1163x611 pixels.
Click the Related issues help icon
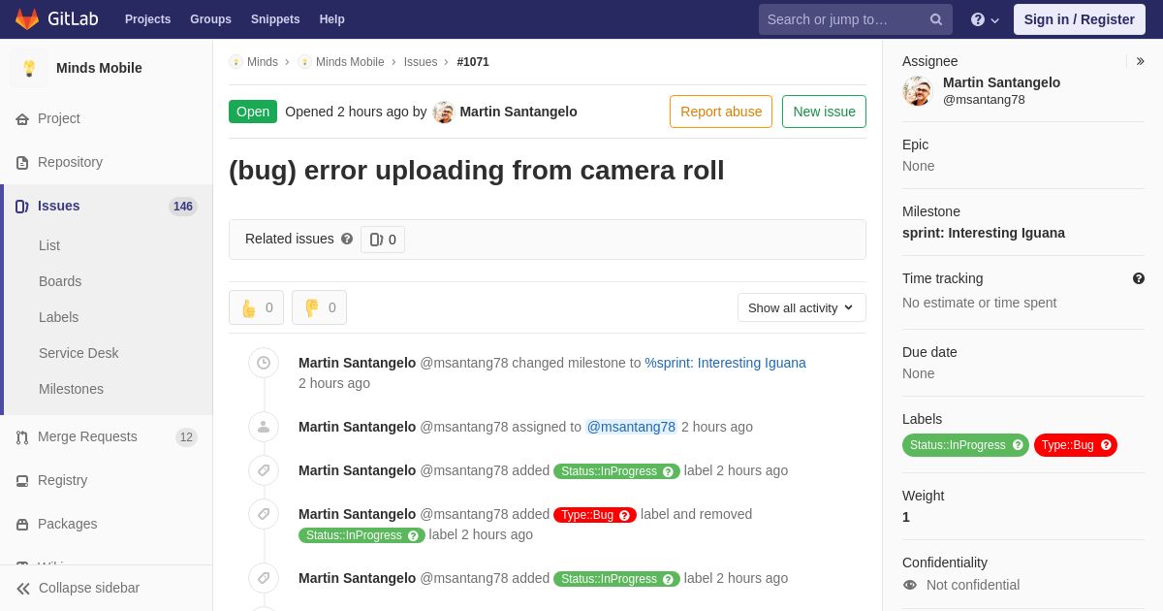click(x=347, y=239)
